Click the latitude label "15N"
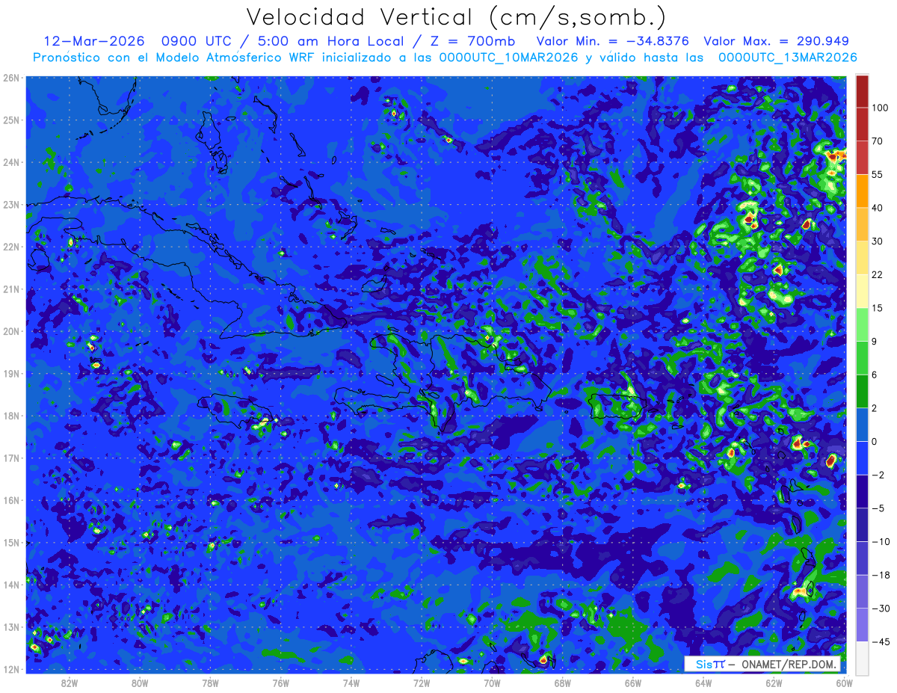Image resolution: width=897 pixels, height=693 pixels. click(10, 543)
